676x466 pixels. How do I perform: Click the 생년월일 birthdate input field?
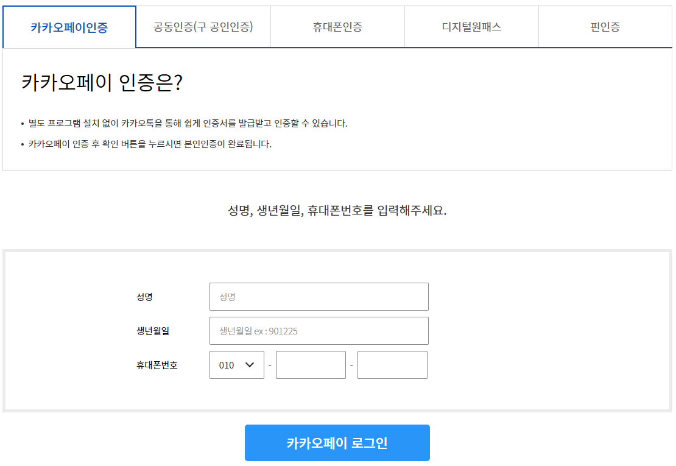[x=319, y=331]
